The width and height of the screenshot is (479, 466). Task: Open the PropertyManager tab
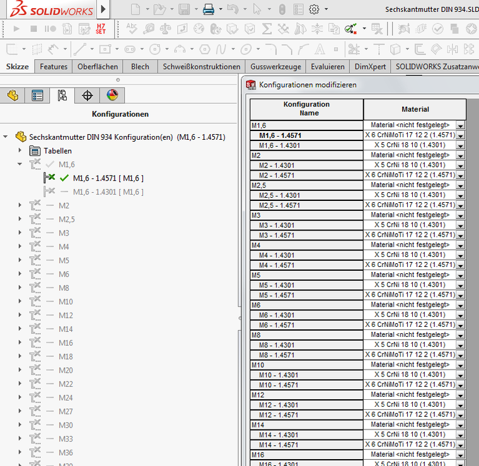click(37, 96)
